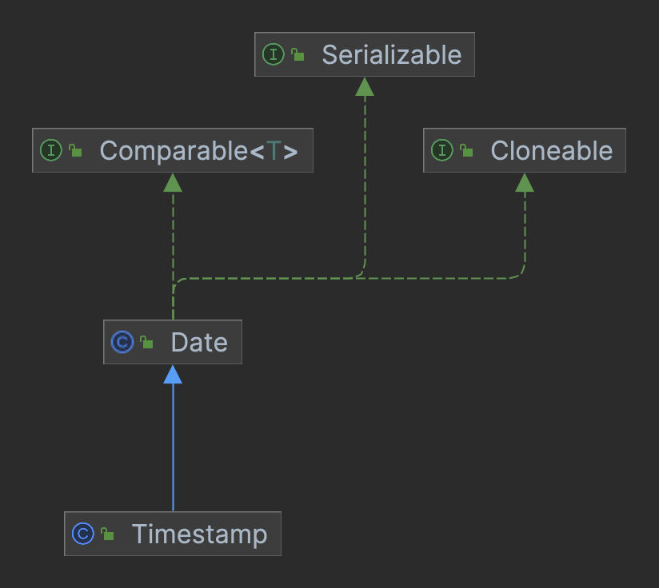Click the blue inheritance arrow from Timestamp to Date
The width and height of the screenshot is (659, 588).
click(173, 447)
